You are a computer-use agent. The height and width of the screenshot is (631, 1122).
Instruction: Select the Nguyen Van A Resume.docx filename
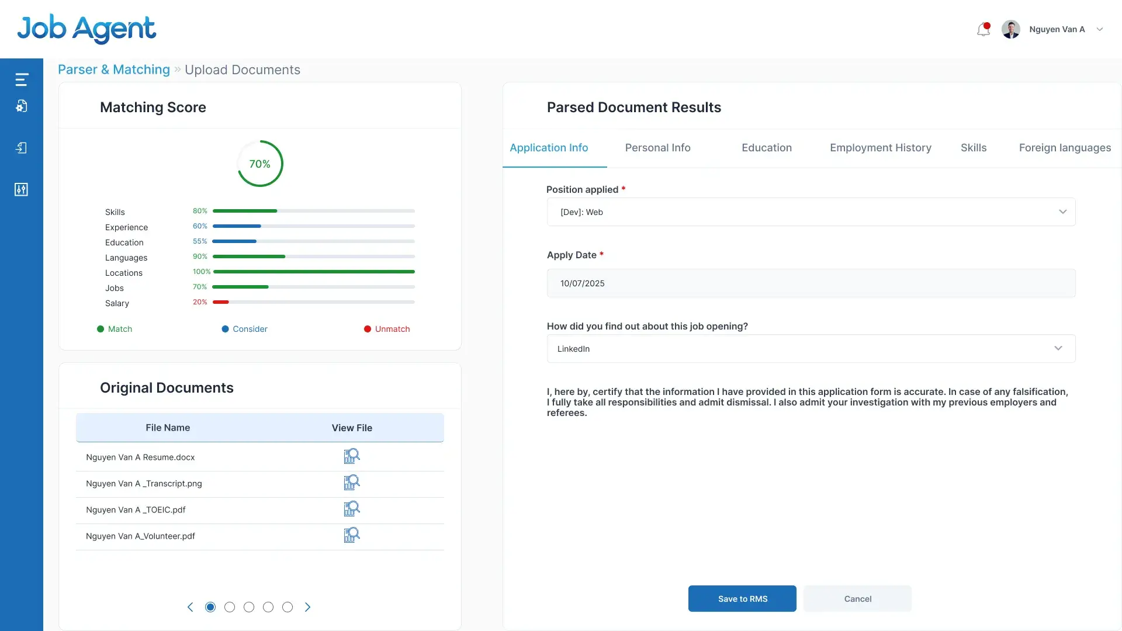[x=140, y=457]
